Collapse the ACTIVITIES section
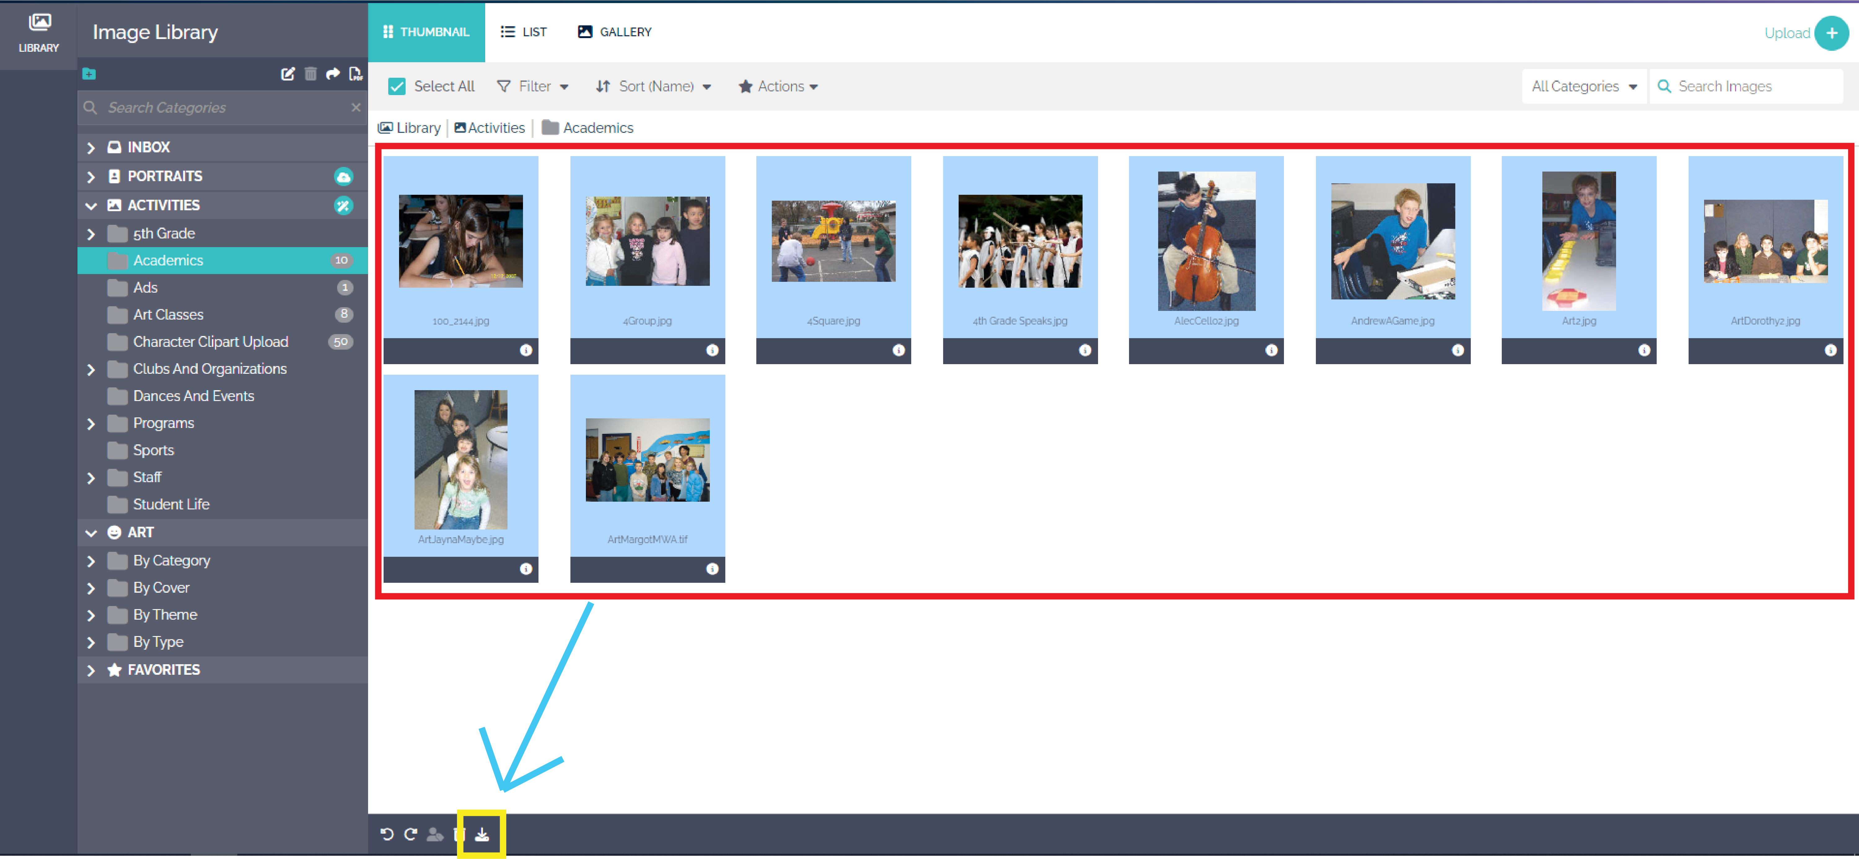This screenshot has width=1859, height=859. tap(91, 206)
